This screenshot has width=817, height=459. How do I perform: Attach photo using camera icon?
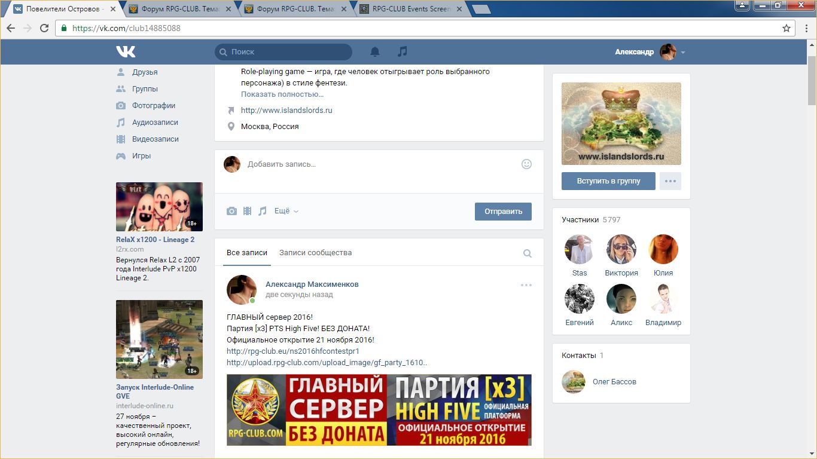click(231, 211)
